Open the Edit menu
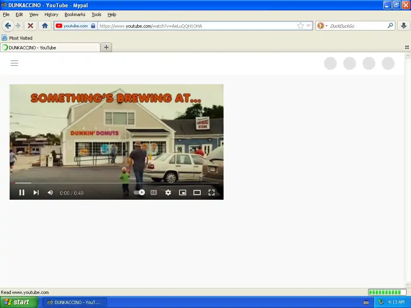The image size is (411, 308). [x=19, y=14]
